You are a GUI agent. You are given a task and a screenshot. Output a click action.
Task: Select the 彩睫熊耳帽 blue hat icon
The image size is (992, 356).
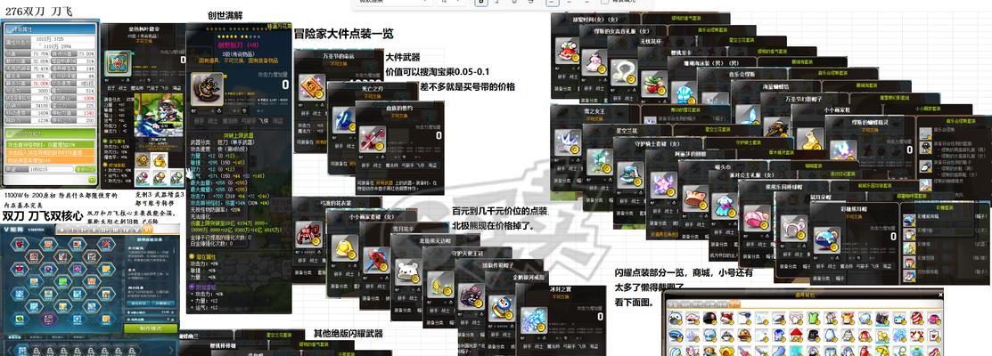pyautogui.click(x=826, y=240)
